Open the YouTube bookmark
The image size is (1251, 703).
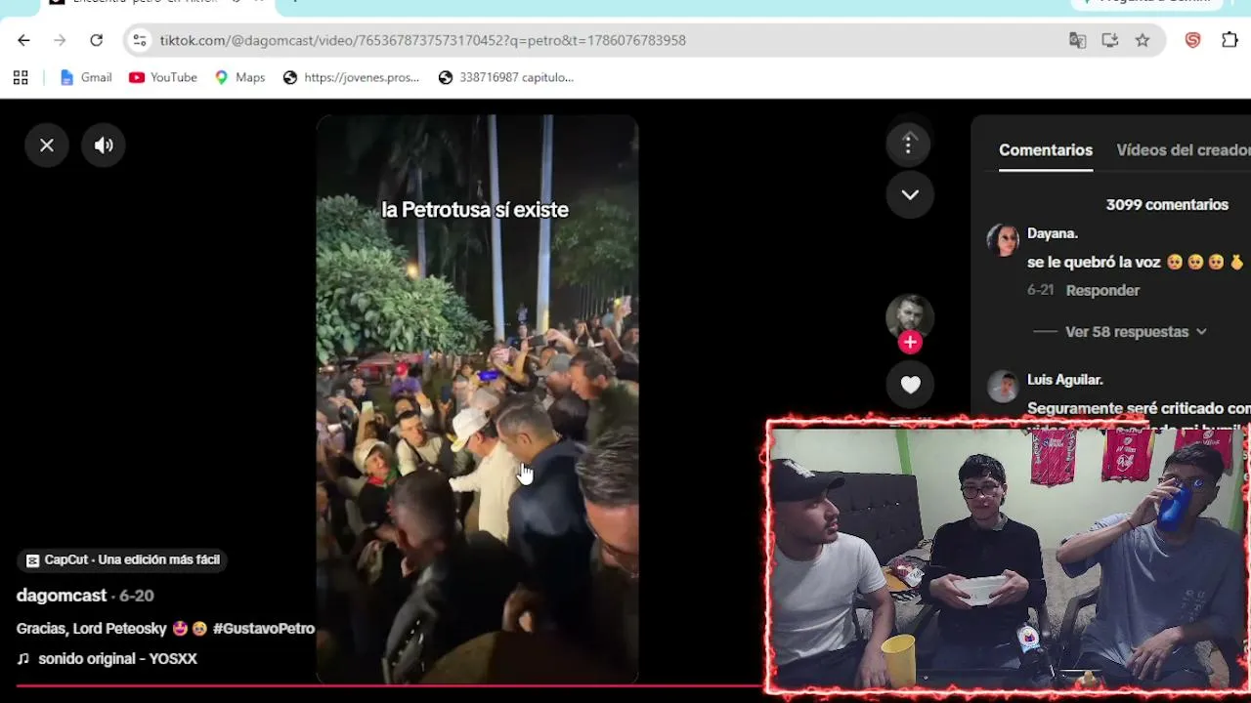163,77
